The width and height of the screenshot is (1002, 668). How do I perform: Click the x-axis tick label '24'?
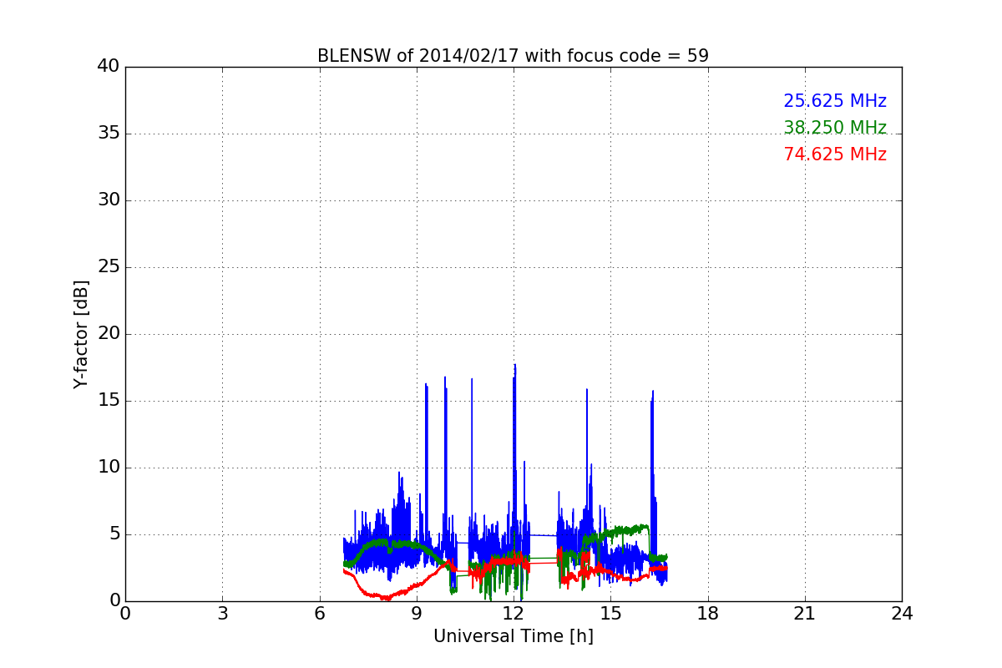902,613
